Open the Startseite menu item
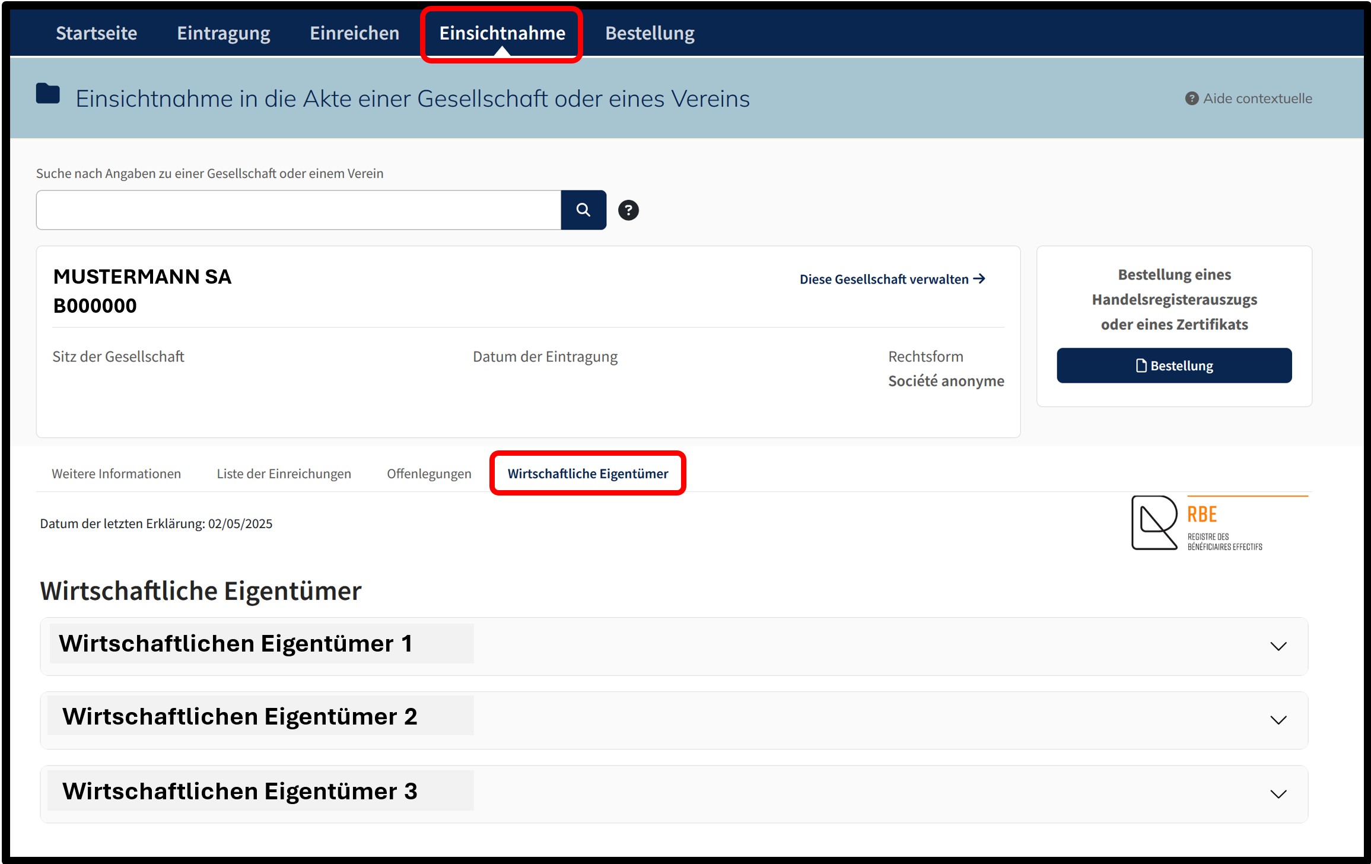Screen dimensions: 1371x864 (x=97, y=33)
